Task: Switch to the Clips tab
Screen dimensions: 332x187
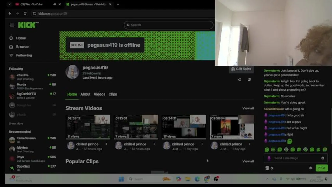Action: 113,94
